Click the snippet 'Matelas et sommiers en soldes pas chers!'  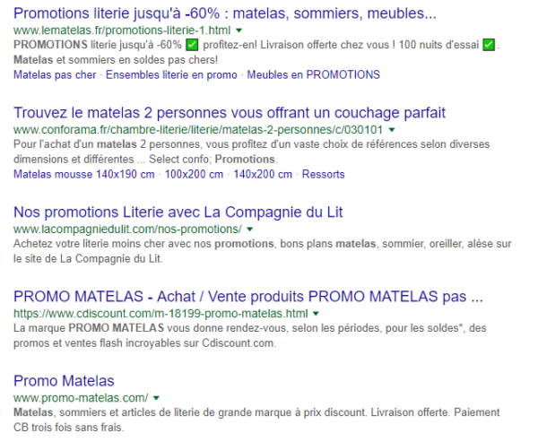(x=116, y=60)
